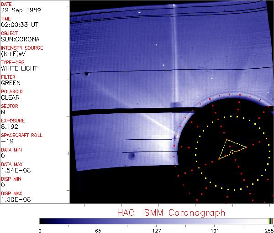Click the color bar near the 127 mark
This screenshot has width=274, height=233.
[x=156, y=221]
